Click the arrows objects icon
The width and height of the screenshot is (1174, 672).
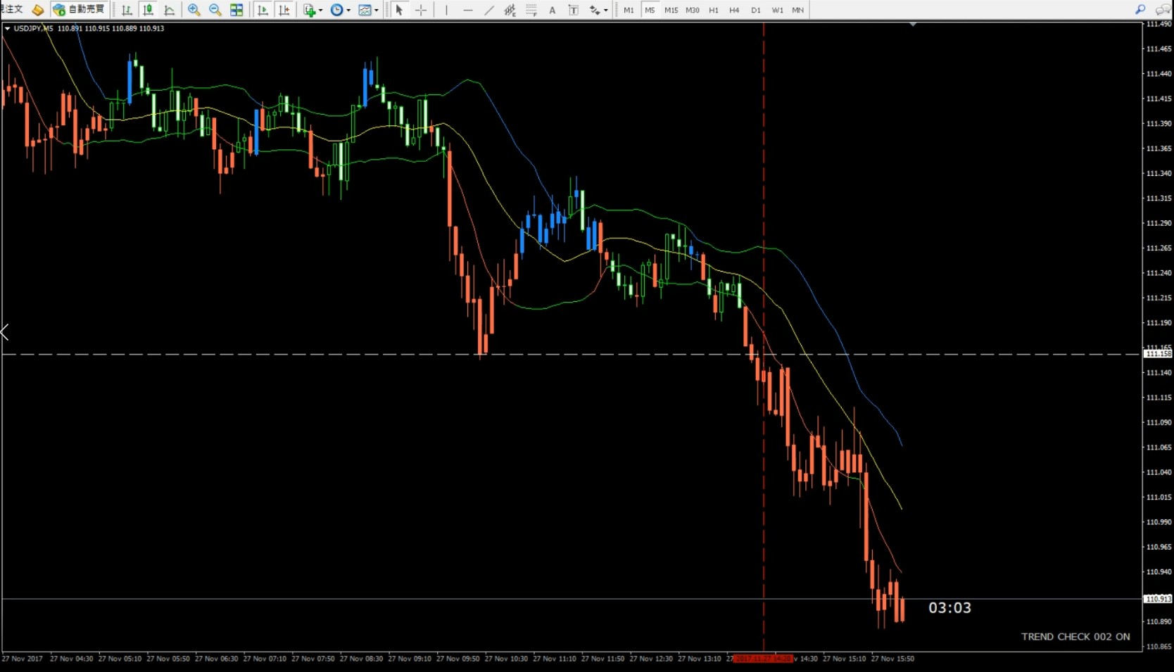coord(595,10)
